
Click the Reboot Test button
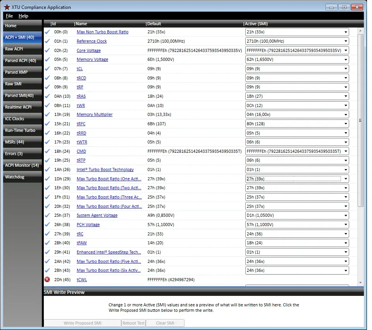pyautogui.click(x=133, y=323)
